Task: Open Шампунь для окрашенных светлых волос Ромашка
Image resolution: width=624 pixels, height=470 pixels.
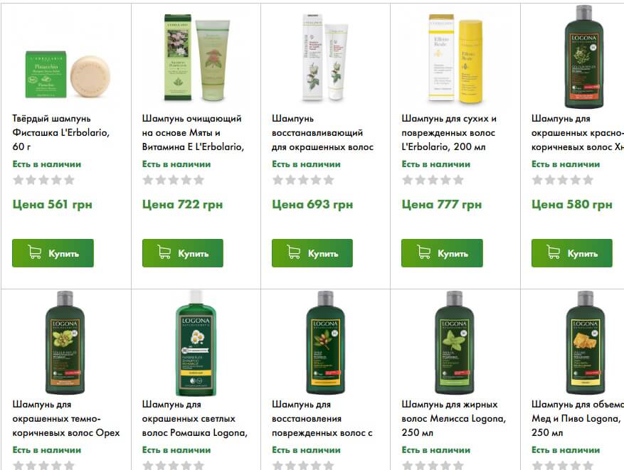Action: click(x=195, y=418)
